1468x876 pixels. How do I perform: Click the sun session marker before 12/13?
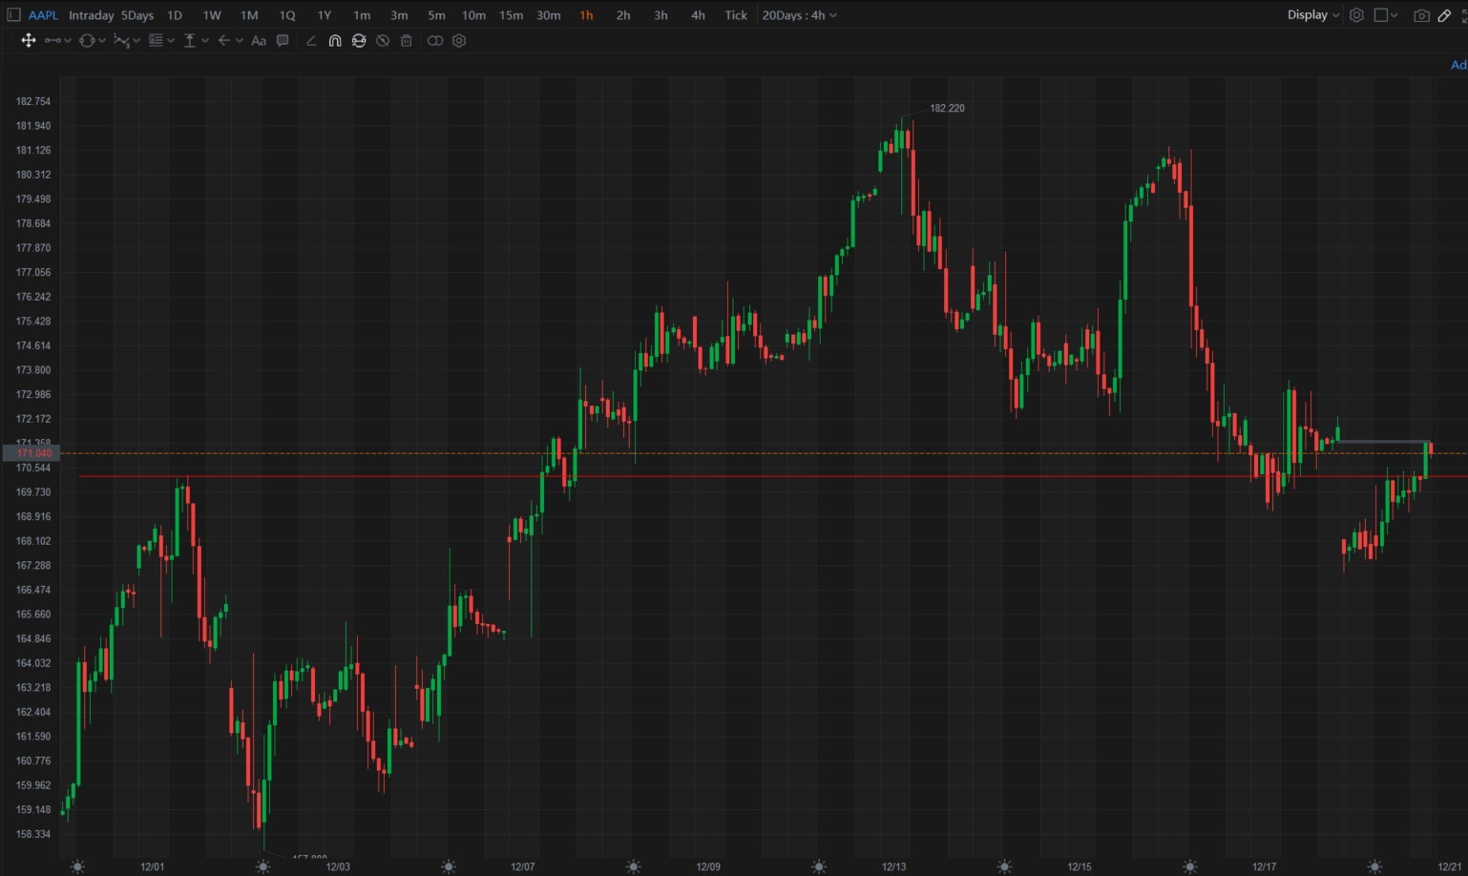point(819,866)
